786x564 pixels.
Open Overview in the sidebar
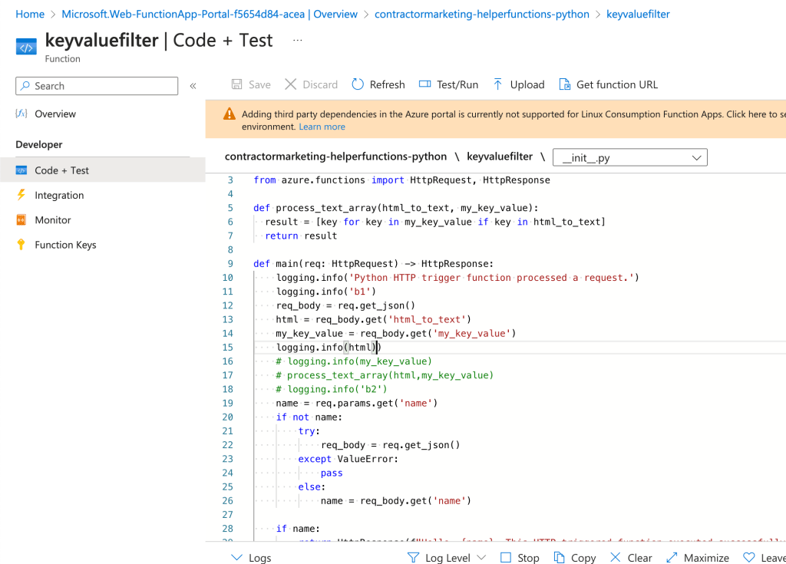coord(55,114)
